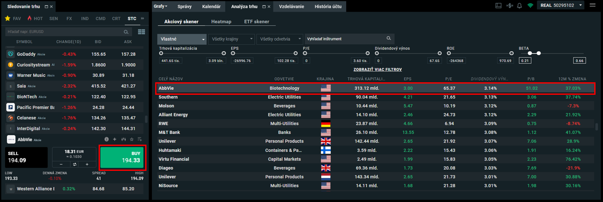Click the left BETA slider handle
This screenshot has height=202, width=603.
click(530, 53)
